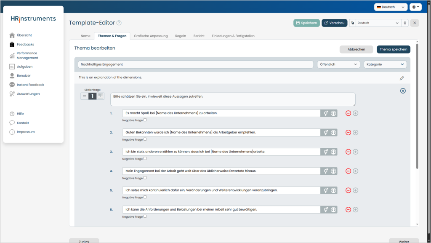431x243 pixels.
Task: Remove question 1 with red minus
Action: tap(348, 113)
